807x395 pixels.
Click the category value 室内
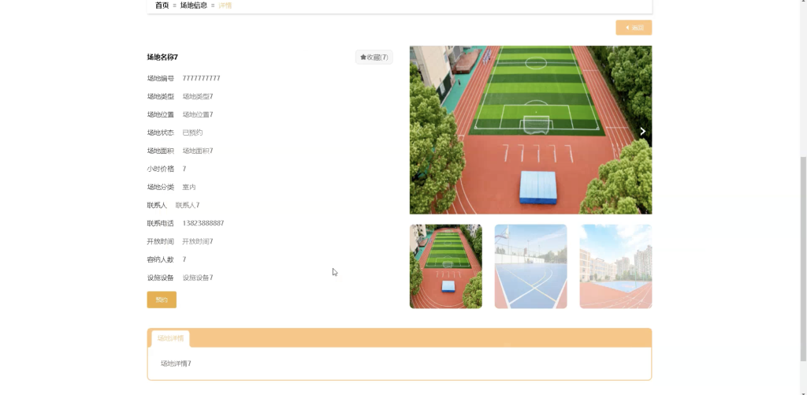(x=189, y=187)
